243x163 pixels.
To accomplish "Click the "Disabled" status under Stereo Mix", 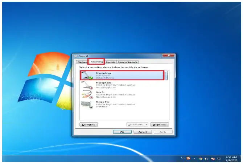I will click(101, 107).
